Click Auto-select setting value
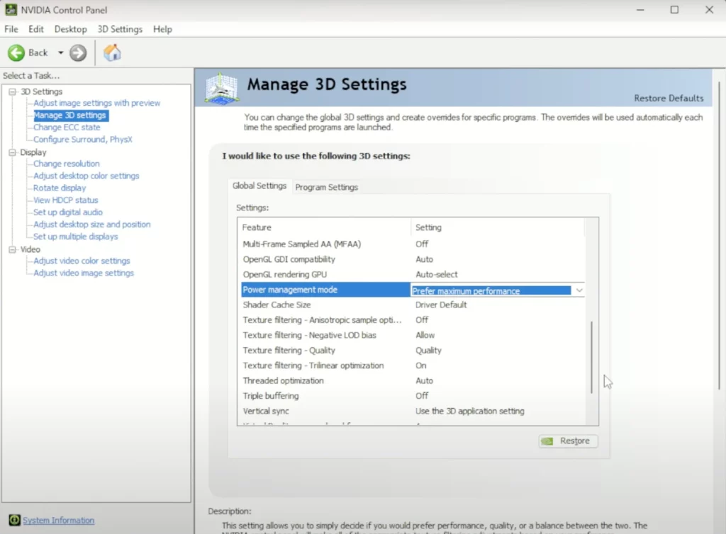Screen dimensions: 726x534 pos(436,275)
